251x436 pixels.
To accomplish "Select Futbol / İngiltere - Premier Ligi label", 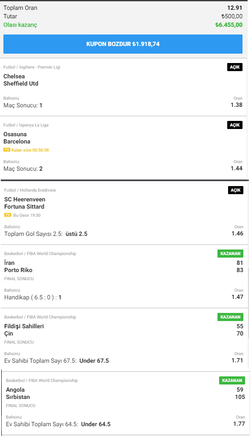I will (x=31, y=67).
